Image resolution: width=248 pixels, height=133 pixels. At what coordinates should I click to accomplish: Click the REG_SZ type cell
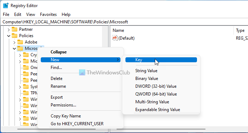click(242, 38)
